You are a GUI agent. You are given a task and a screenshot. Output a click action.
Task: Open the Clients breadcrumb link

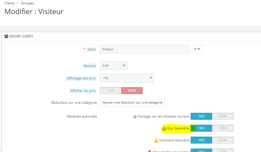click(9, 3)
